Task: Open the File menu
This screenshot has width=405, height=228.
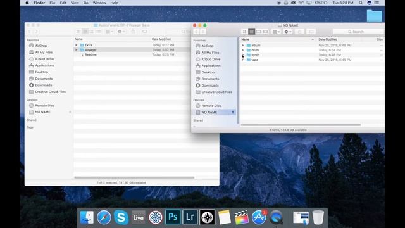Action: (x=53, y=3)
